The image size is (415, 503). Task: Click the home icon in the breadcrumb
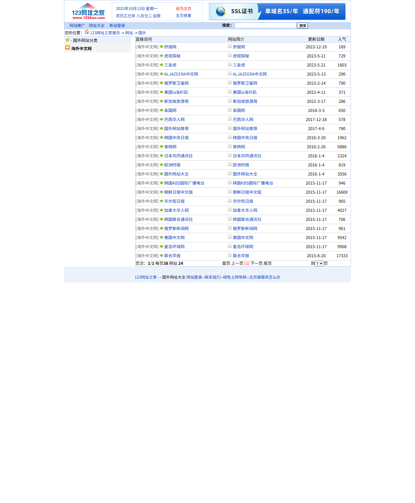[x=87, y=32]
